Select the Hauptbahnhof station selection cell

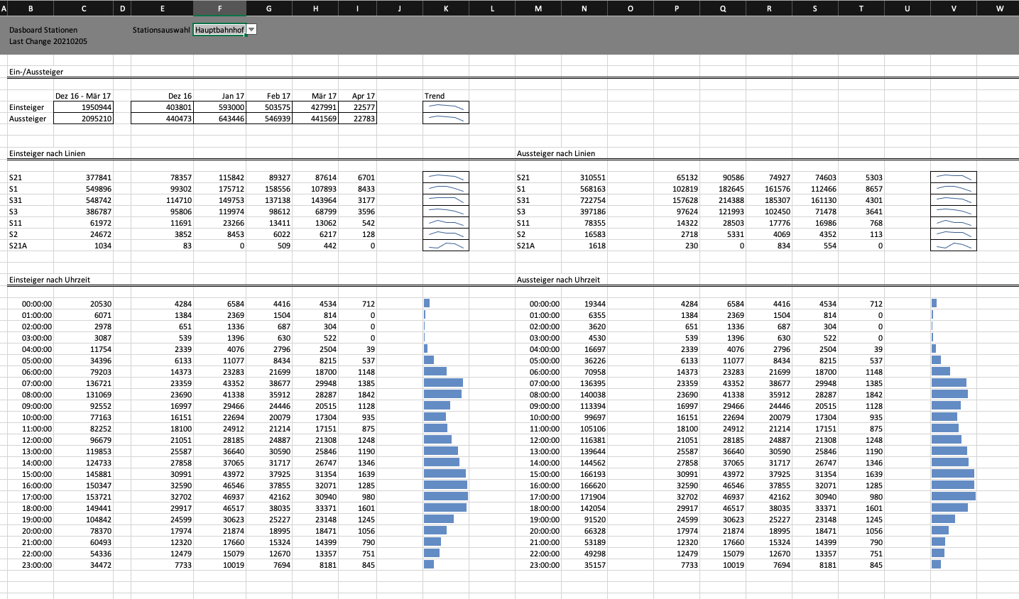coord(219,30)
